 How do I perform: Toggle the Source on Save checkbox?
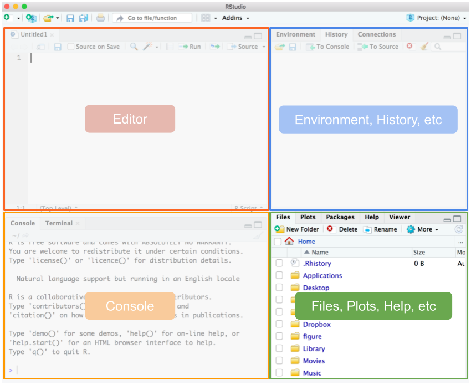coord(70,47)
